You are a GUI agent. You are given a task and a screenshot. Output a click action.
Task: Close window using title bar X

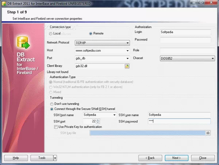pos(211,3)
